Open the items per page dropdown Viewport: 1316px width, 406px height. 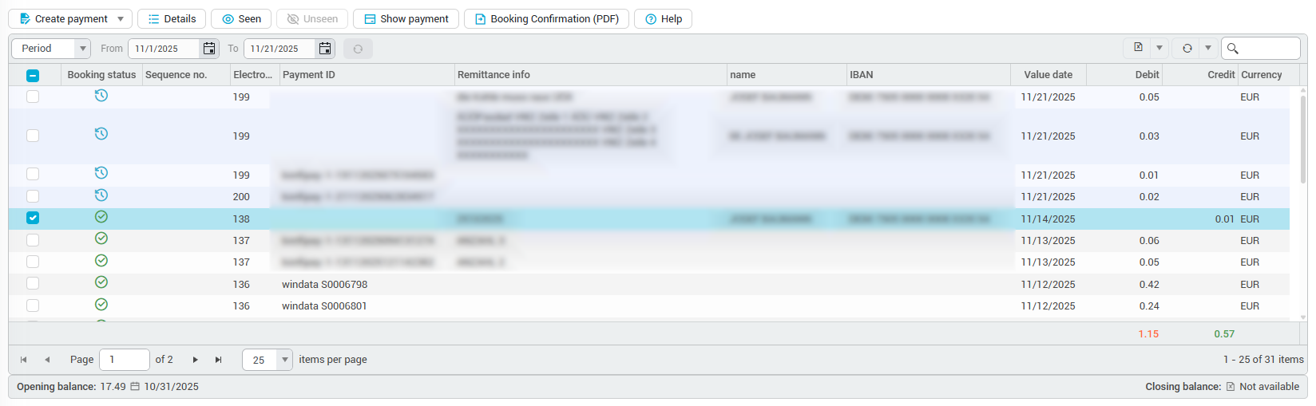pyautogui.click(x=284, y=360)
